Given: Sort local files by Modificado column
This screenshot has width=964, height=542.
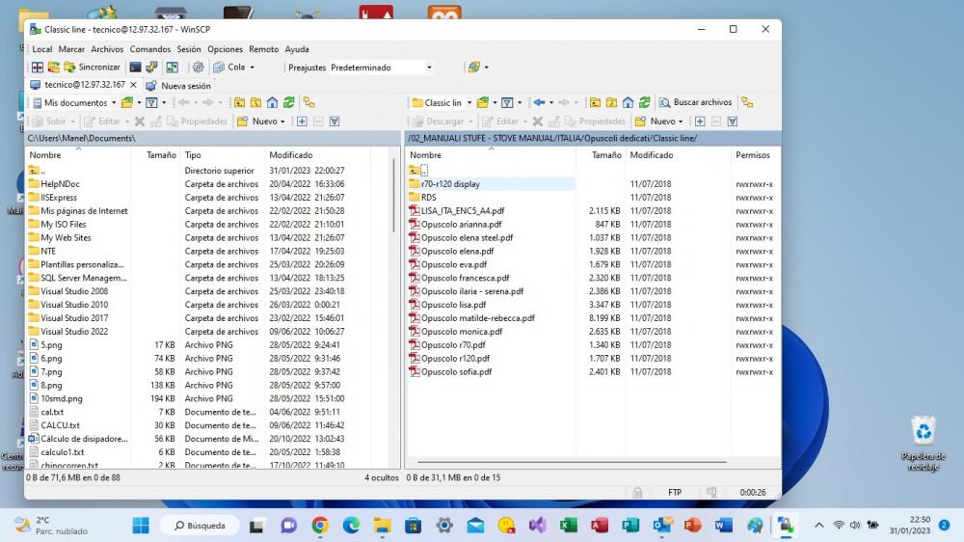Looking at the screenshot, I should tap(317, 155).
